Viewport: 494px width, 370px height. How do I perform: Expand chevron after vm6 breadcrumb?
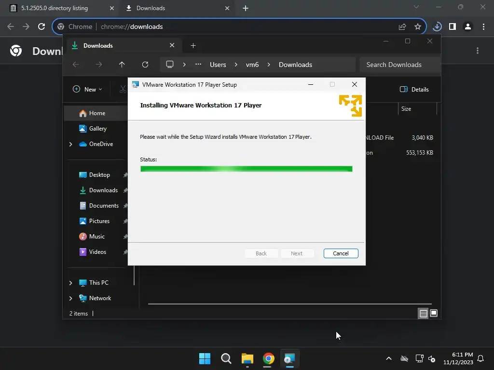coord(268,65)
